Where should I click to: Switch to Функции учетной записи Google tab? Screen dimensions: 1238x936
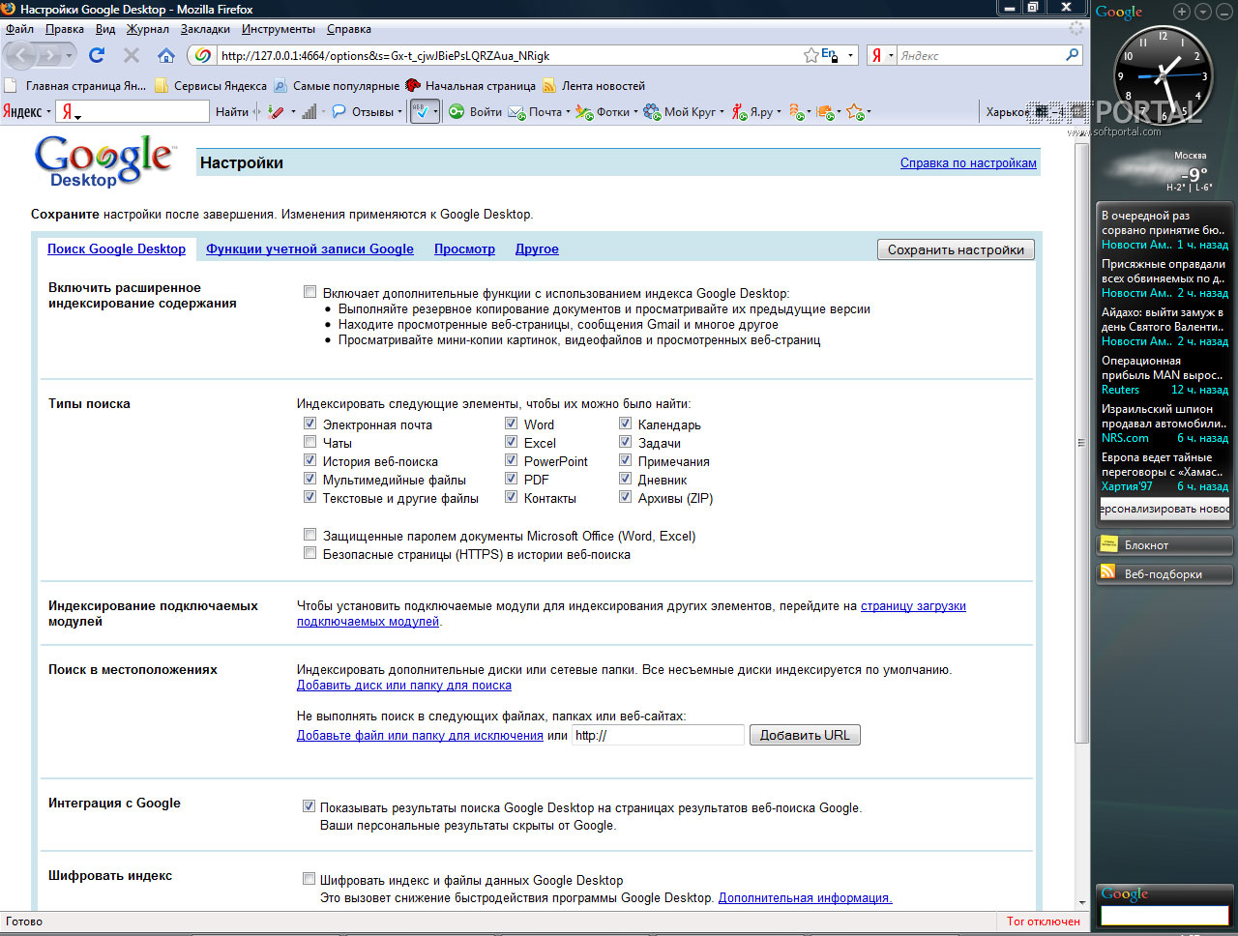pyautogui.click(x=309, y=249)
